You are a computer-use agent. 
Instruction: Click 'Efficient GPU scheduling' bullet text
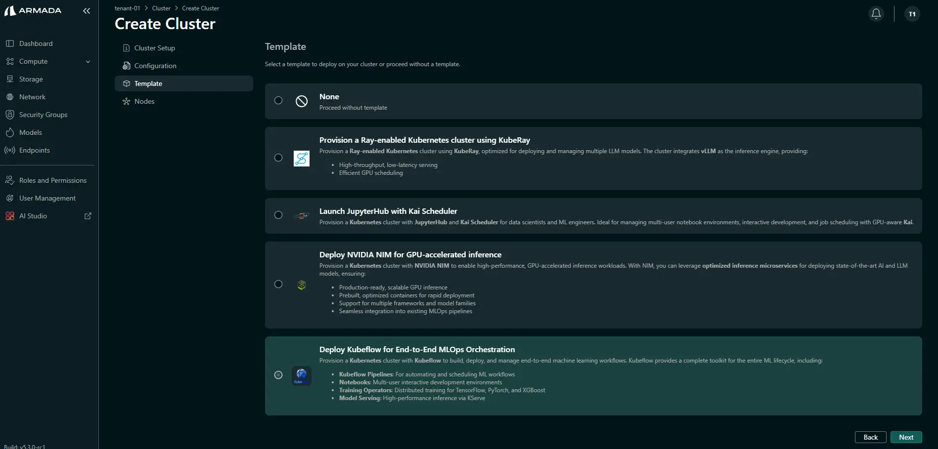point(371,173)
